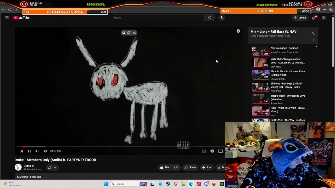This screenshot has height=188, width=335.
Task: Click the Doomed video thumbnail
Action: (261, 51)
